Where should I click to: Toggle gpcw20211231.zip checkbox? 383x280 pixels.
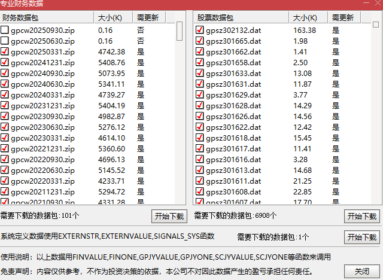pos(5,191)
